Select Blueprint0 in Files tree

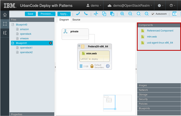[21, 25]
